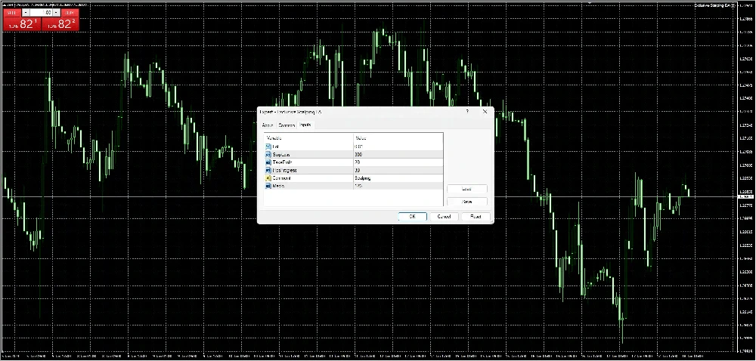
Task: Switch to the Common tab
Action: (x=287, y=125)
